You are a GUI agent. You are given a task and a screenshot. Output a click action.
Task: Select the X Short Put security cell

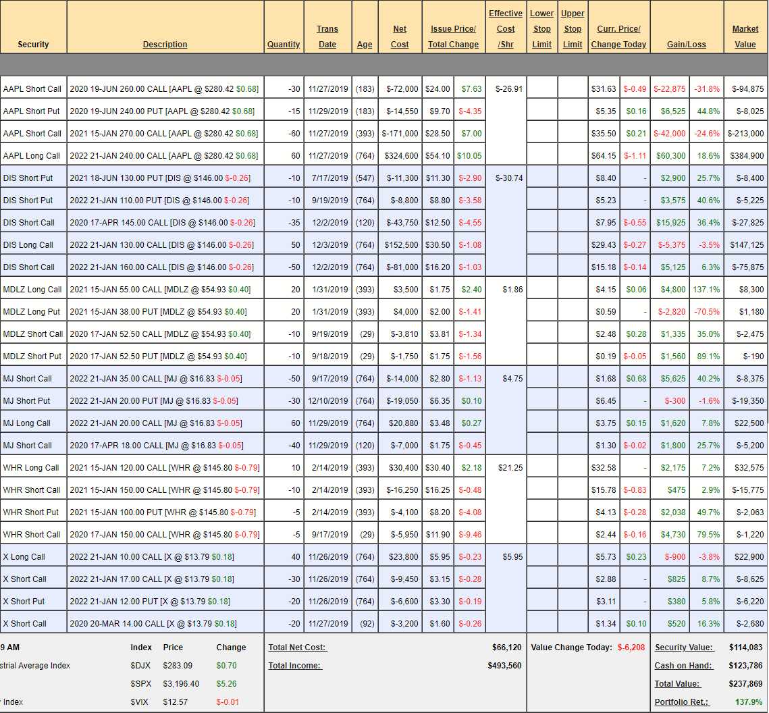(x=24, y=602)
